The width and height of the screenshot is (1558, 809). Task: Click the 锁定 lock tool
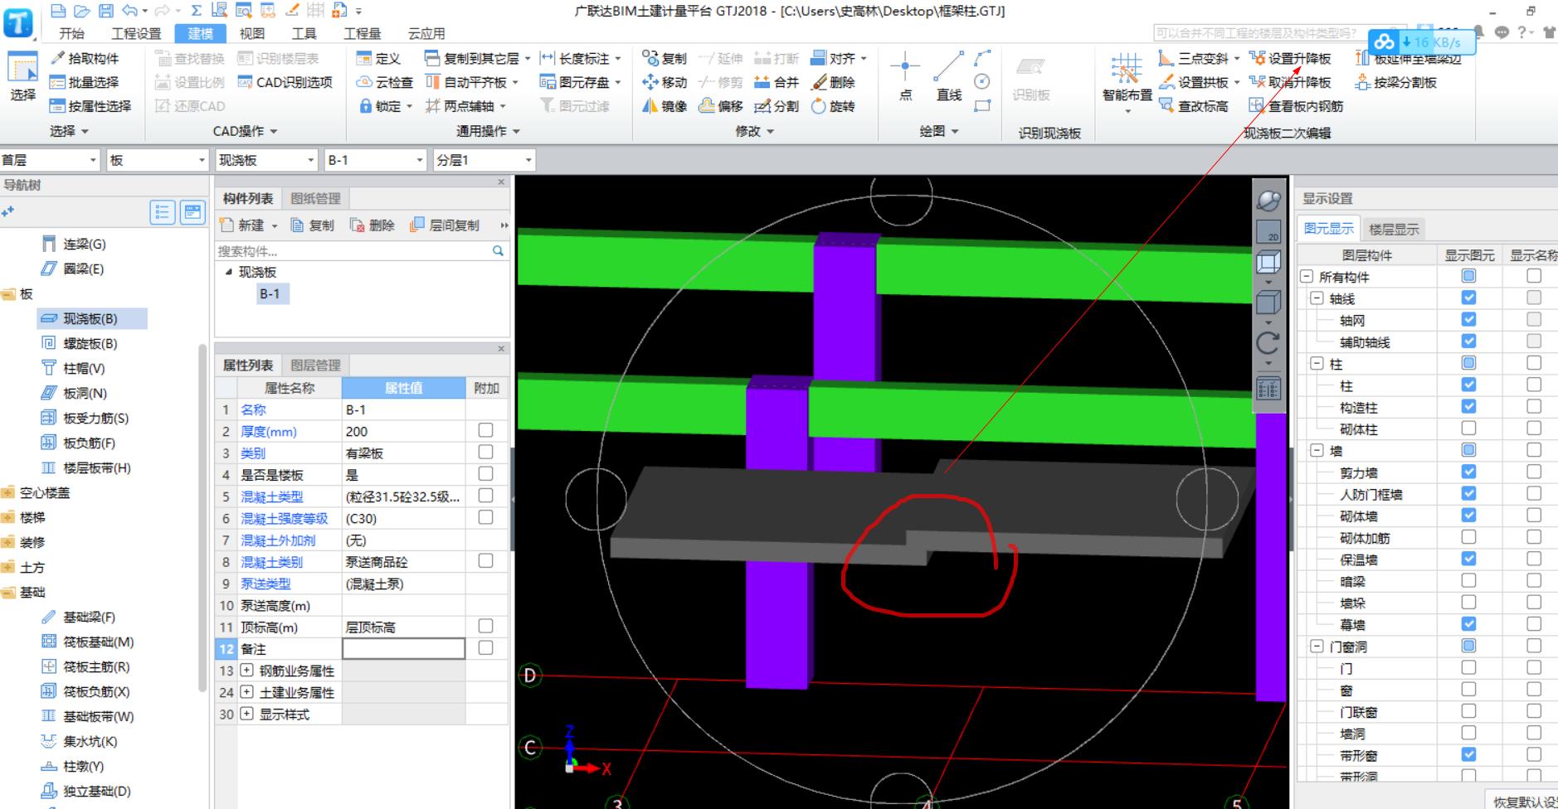(x=385, y=106)
